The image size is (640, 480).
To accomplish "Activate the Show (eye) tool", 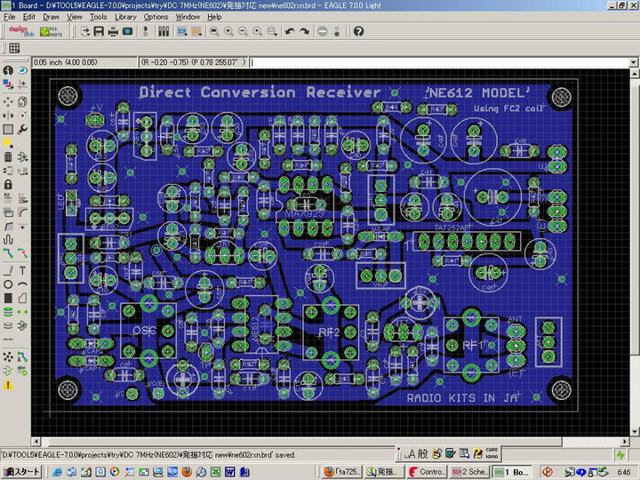I will click(21, 69).
